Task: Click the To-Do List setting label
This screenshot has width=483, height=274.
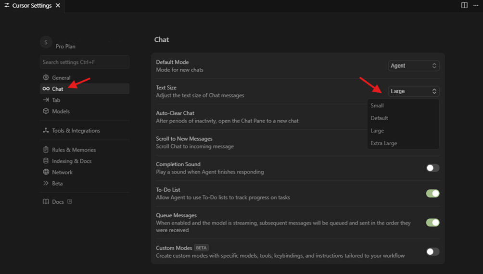Action: (168, 190)
